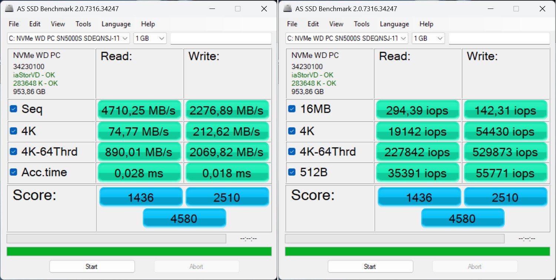Toggle the 512B test checkbox
This screenshot has height=280, width=556.
coord(292,172)
